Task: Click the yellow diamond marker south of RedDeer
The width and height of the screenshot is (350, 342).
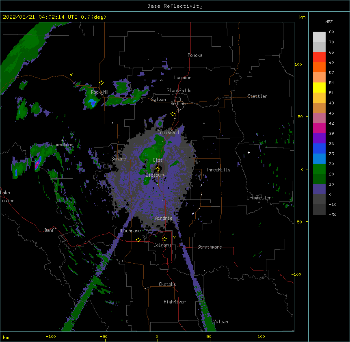Action: (x=173, y=114)
